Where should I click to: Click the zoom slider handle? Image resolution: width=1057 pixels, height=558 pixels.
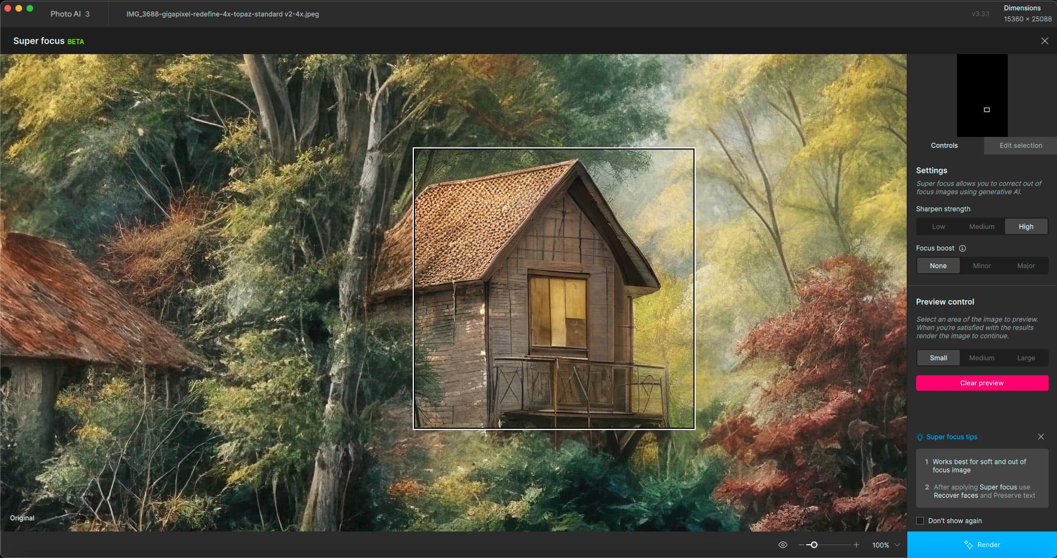[813, 545]
